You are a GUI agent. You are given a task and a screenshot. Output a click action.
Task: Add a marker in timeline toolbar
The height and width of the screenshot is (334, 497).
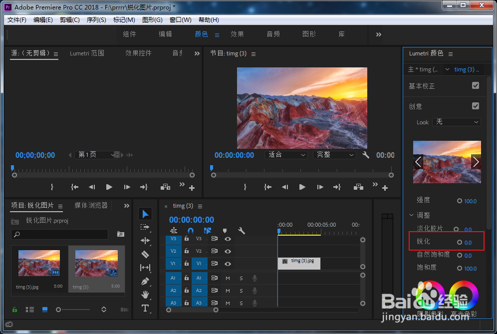(225, 231)
